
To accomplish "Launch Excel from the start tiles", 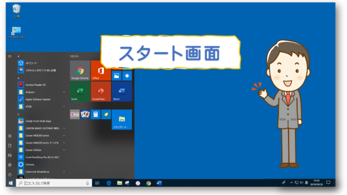I will (80, 92).
